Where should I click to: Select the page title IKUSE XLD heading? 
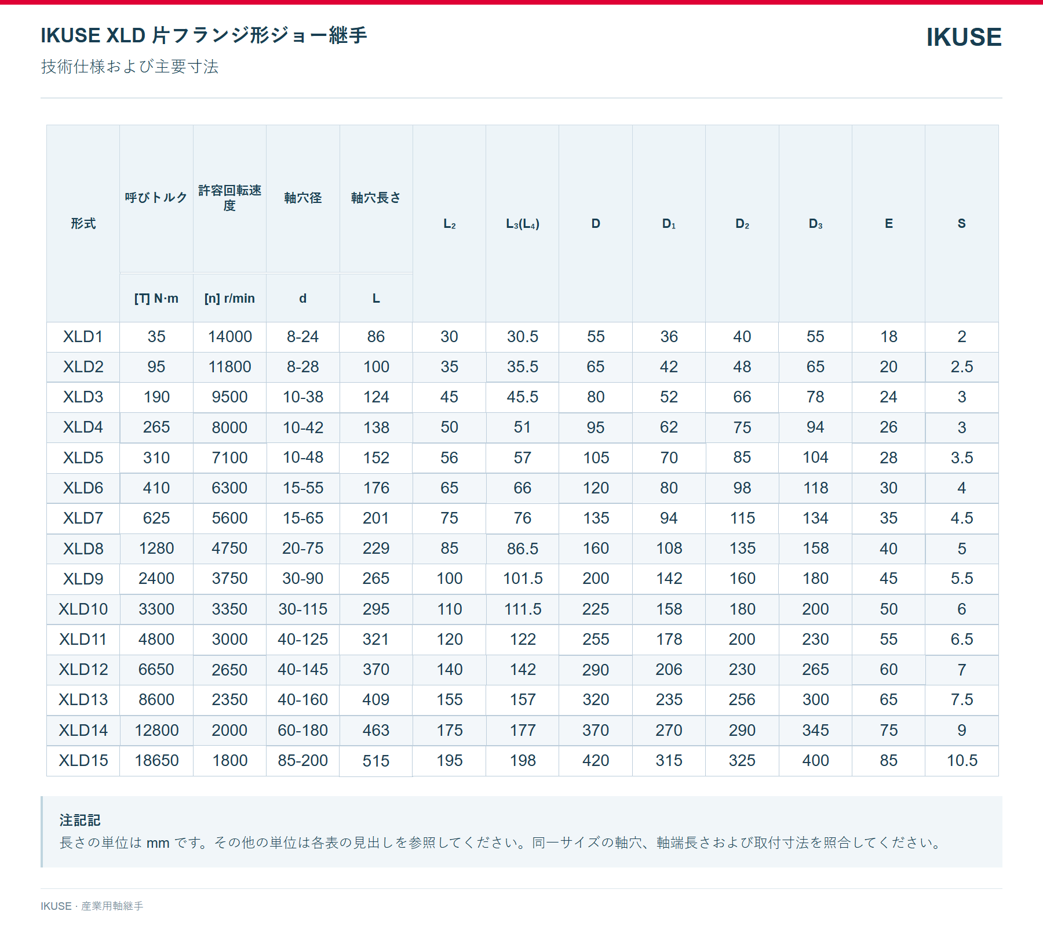(x=204, y=35)
